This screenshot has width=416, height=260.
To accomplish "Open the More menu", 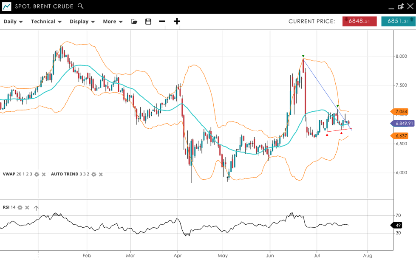I will pos(113,22).
